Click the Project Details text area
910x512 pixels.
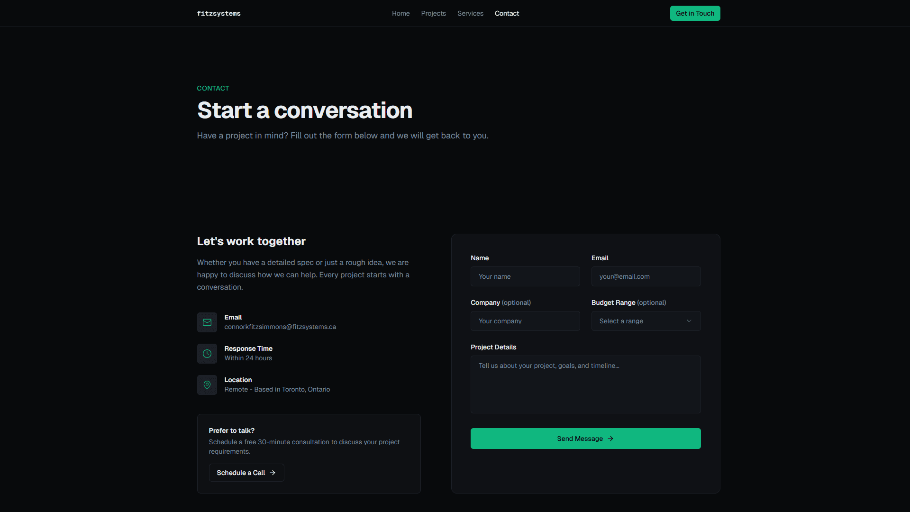(x=585, y=384)
